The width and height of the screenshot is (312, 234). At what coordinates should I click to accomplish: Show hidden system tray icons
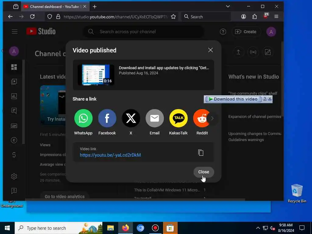[258, 228]
